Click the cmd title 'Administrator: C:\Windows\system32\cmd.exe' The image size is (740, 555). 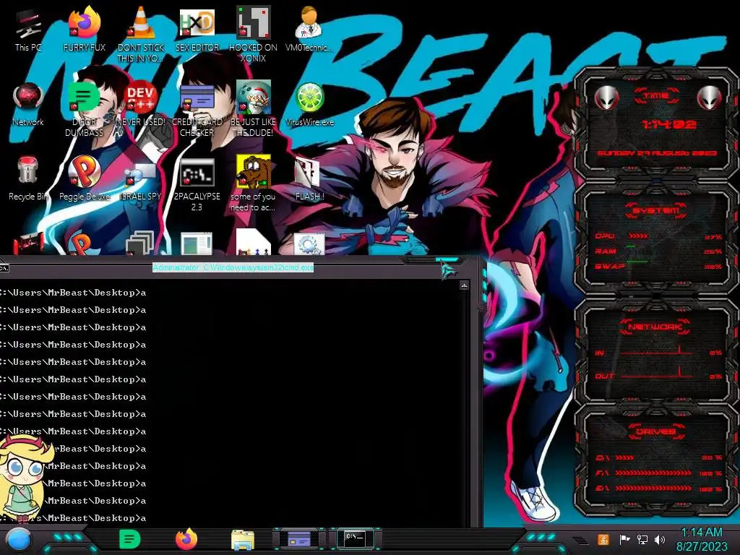pyautogui.click(x=233, y=267)
